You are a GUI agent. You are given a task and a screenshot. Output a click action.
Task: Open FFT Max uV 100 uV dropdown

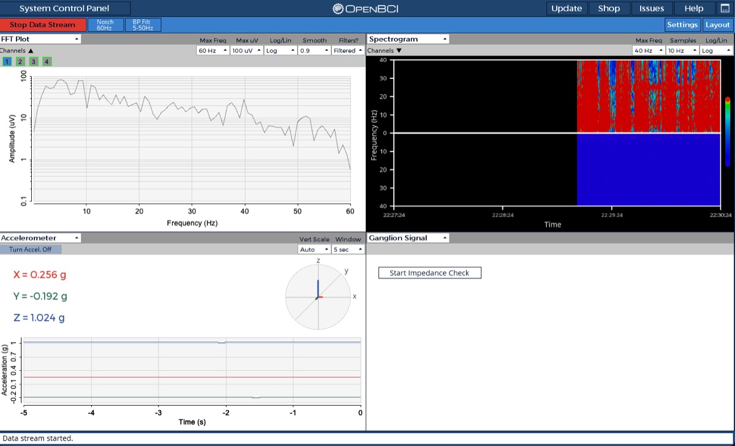pos(247,51)
